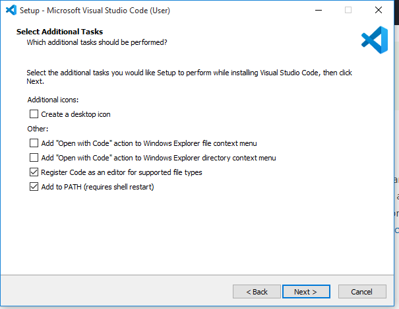Go to the previous step with Back

pyautogui.click(x=257, y=292)
